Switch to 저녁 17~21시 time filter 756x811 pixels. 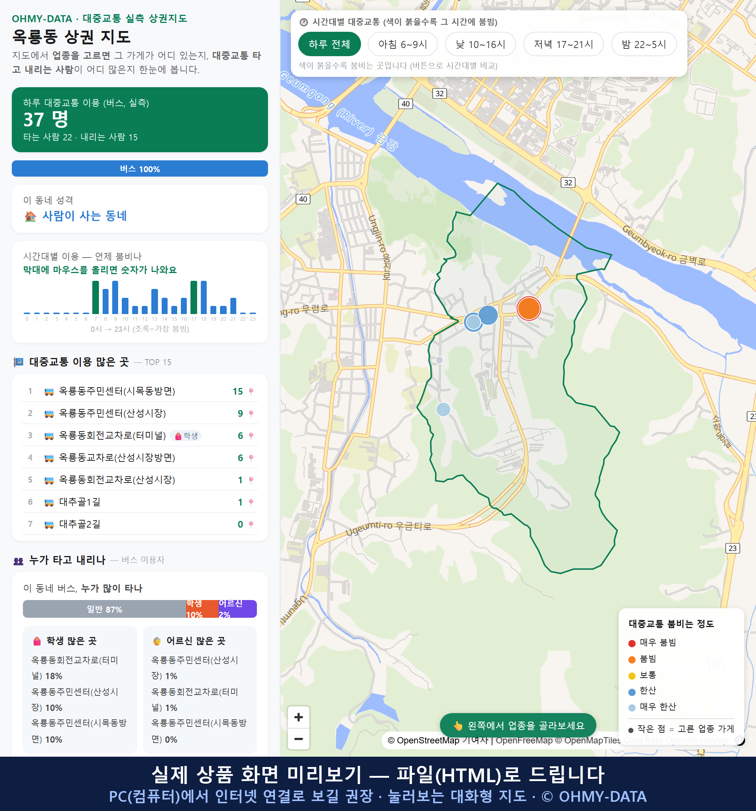click(x=563, y=44)
